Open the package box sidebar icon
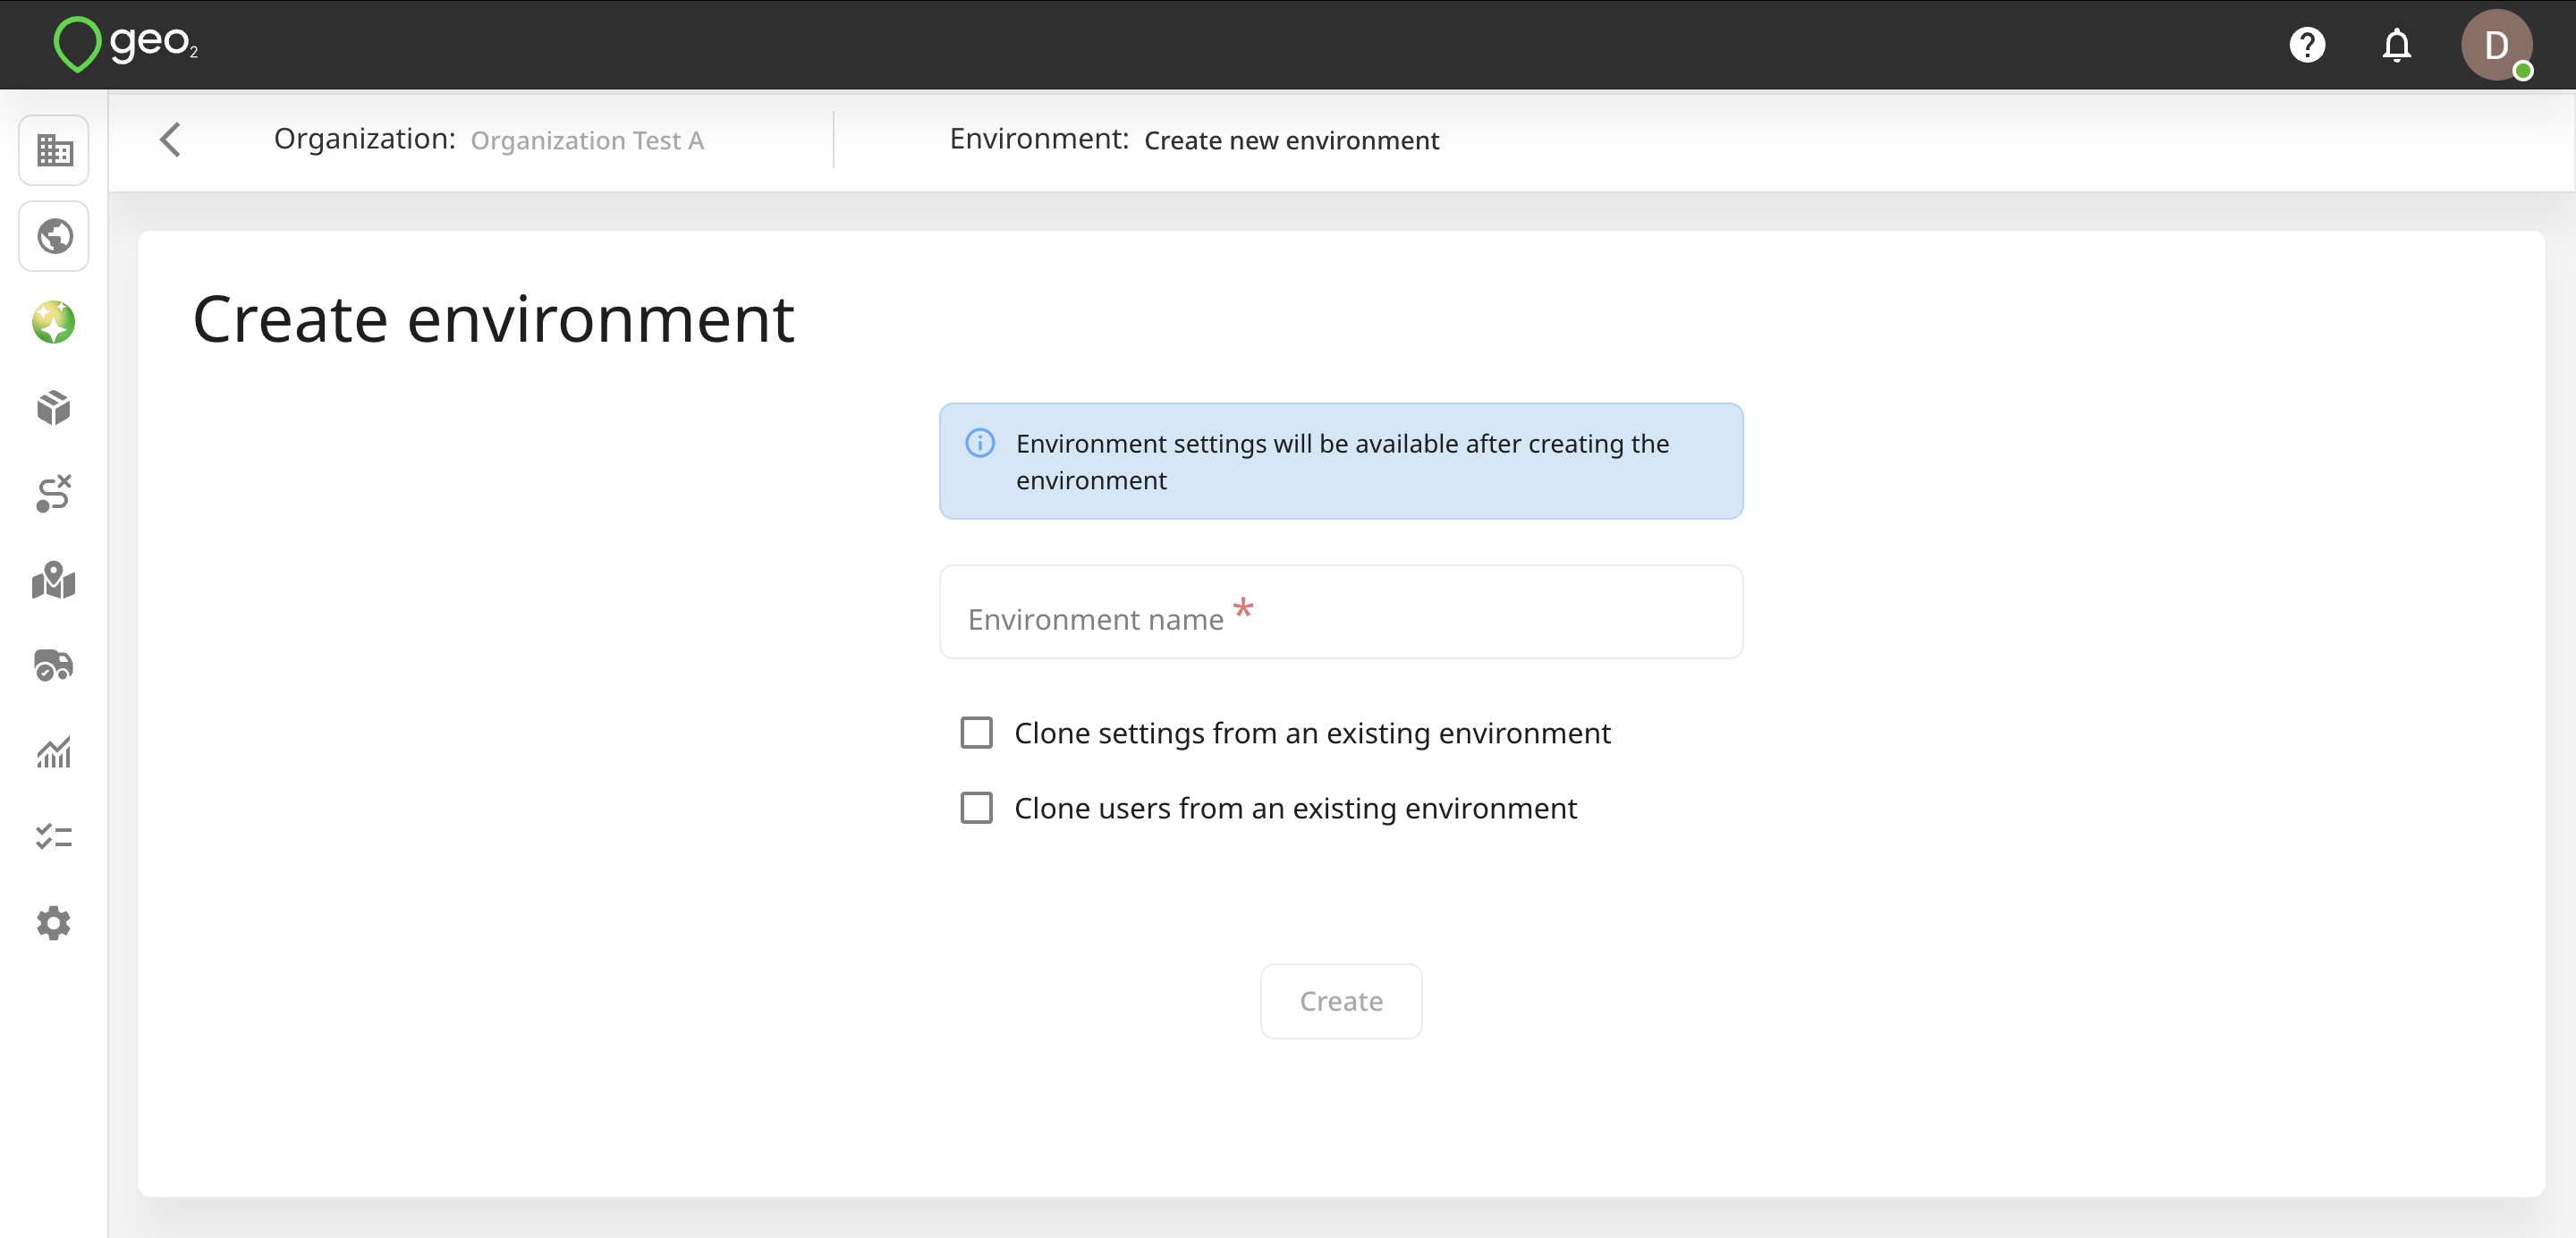 [54, 408]
